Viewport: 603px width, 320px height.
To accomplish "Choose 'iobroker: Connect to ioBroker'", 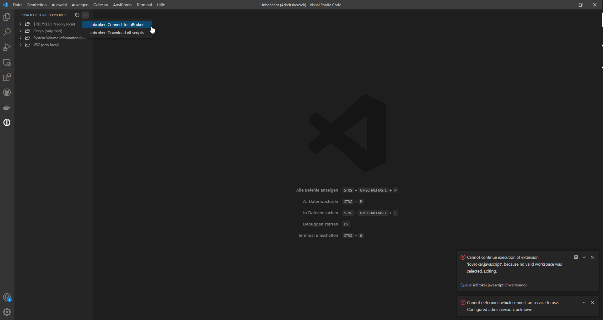I will point(117,24).
